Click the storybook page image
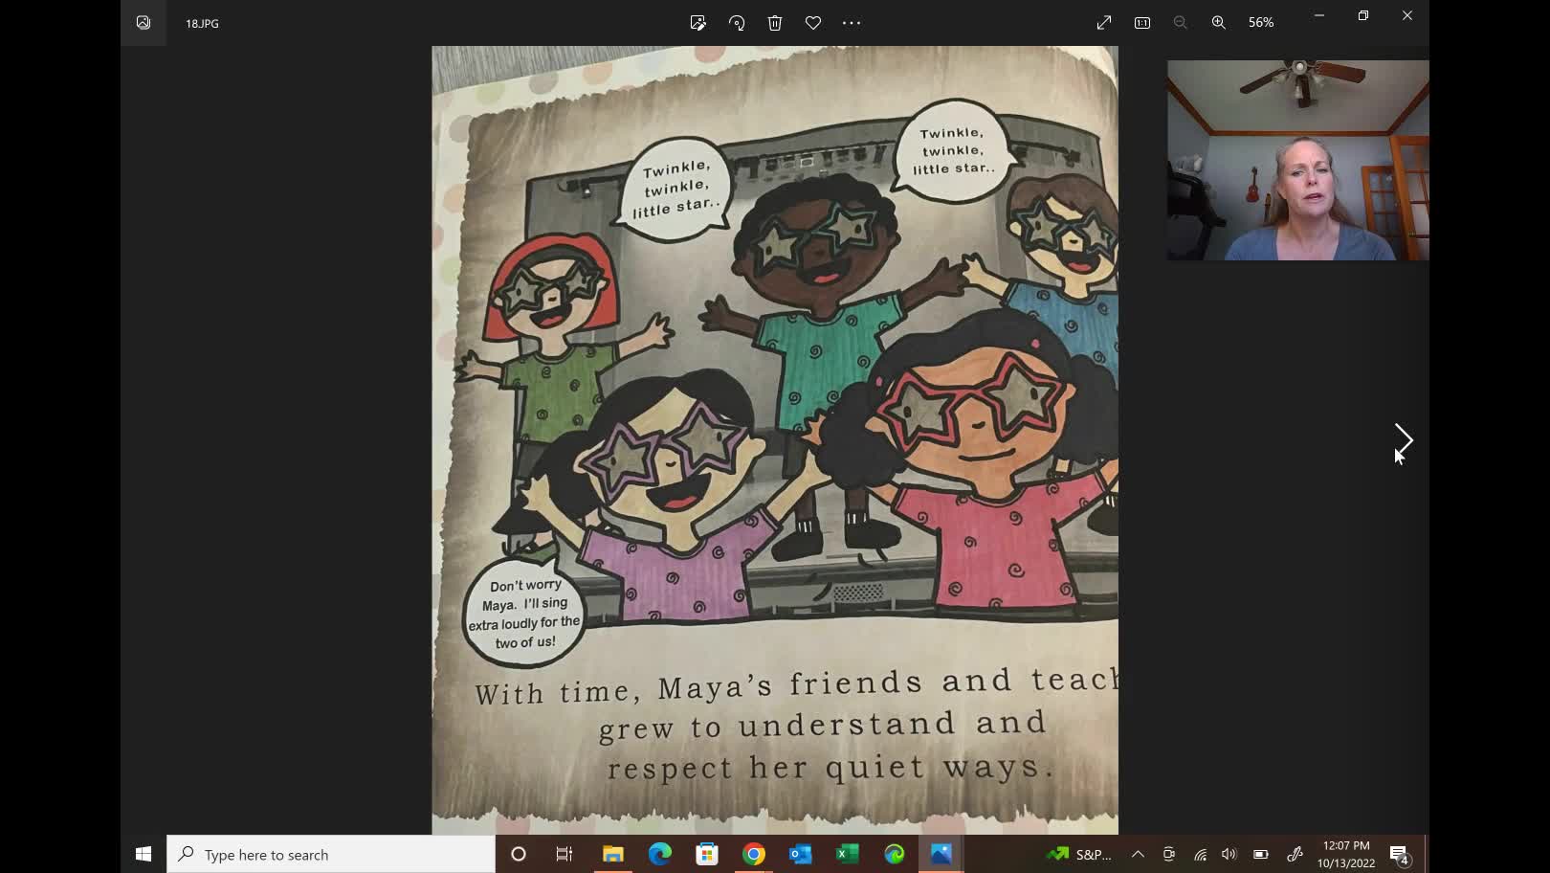This screenshot has width=1550, height=873. click(x=775, y=440)
